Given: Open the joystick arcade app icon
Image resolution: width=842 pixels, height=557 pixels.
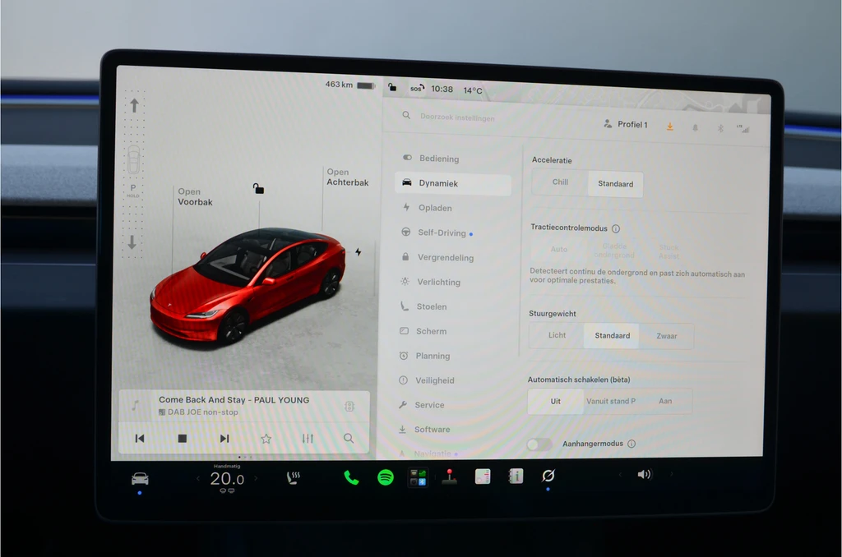Looking at the screenshot, I should coord(450,476).
